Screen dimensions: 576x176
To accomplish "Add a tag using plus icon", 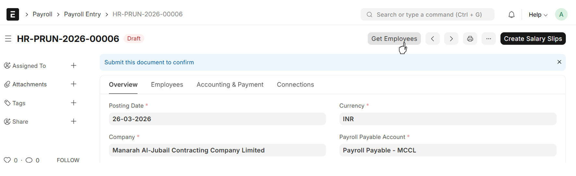I will pyautogui.click(x=74, y=103).
